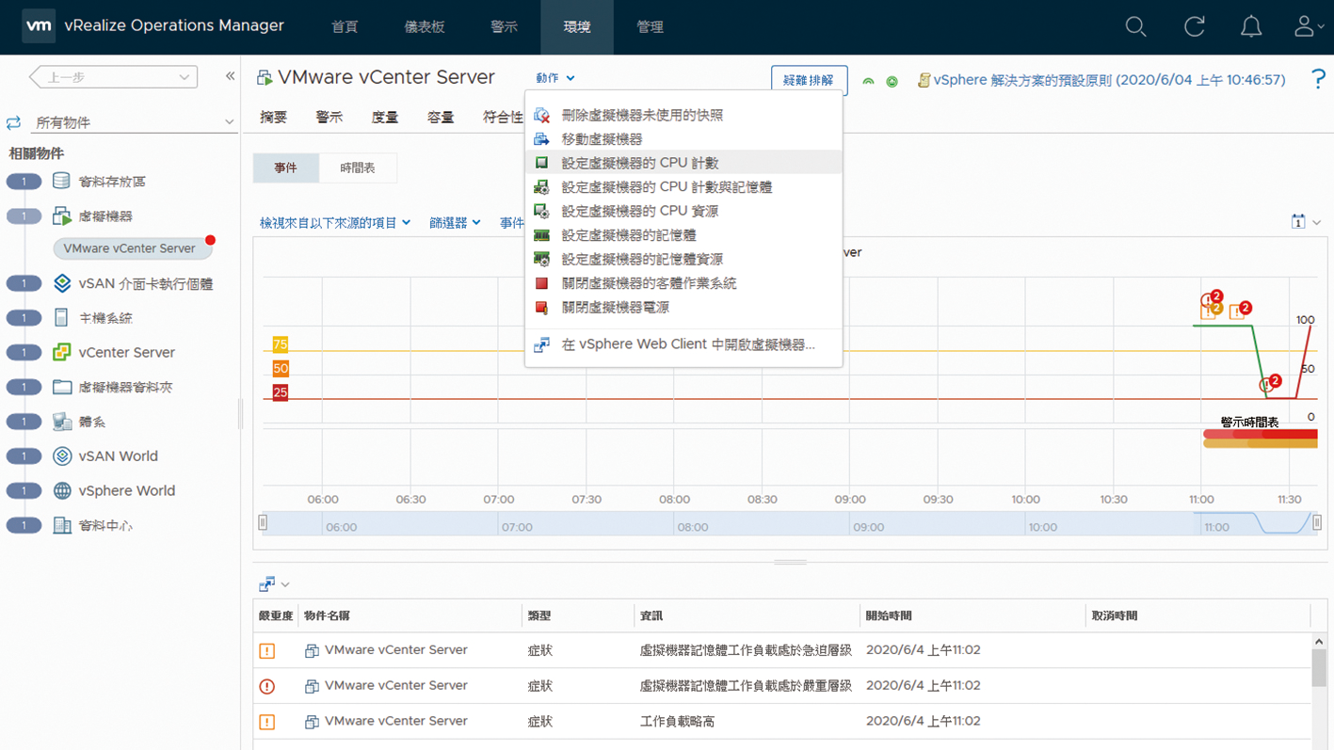Screen dimensions: 1334x750
Task: Click the 虛擬機器資料夾 folder icon
Action: point(62,387)
